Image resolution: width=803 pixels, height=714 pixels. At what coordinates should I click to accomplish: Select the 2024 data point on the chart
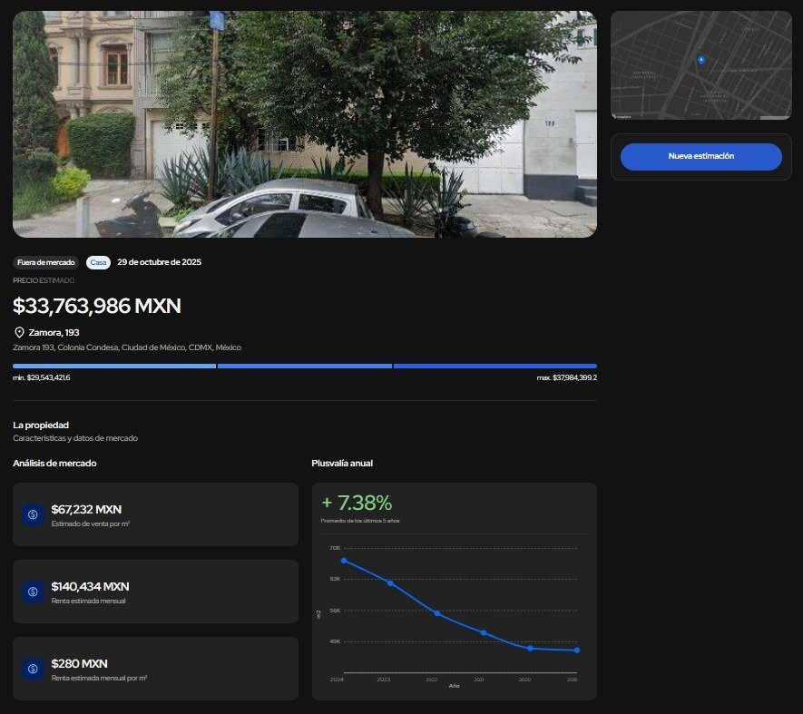tap(344, 561)
